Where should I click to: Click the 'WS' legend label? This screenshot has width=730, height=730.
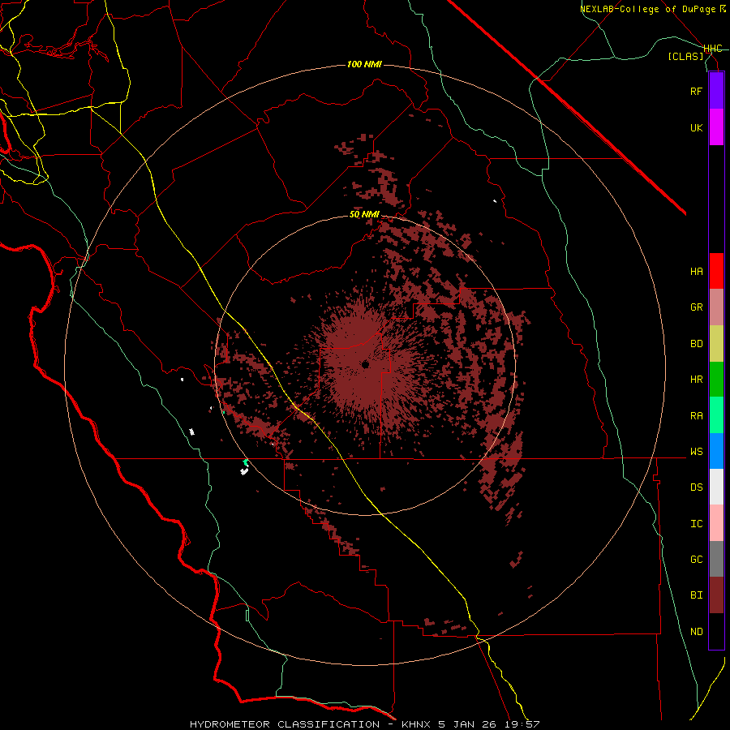[696, 452]
